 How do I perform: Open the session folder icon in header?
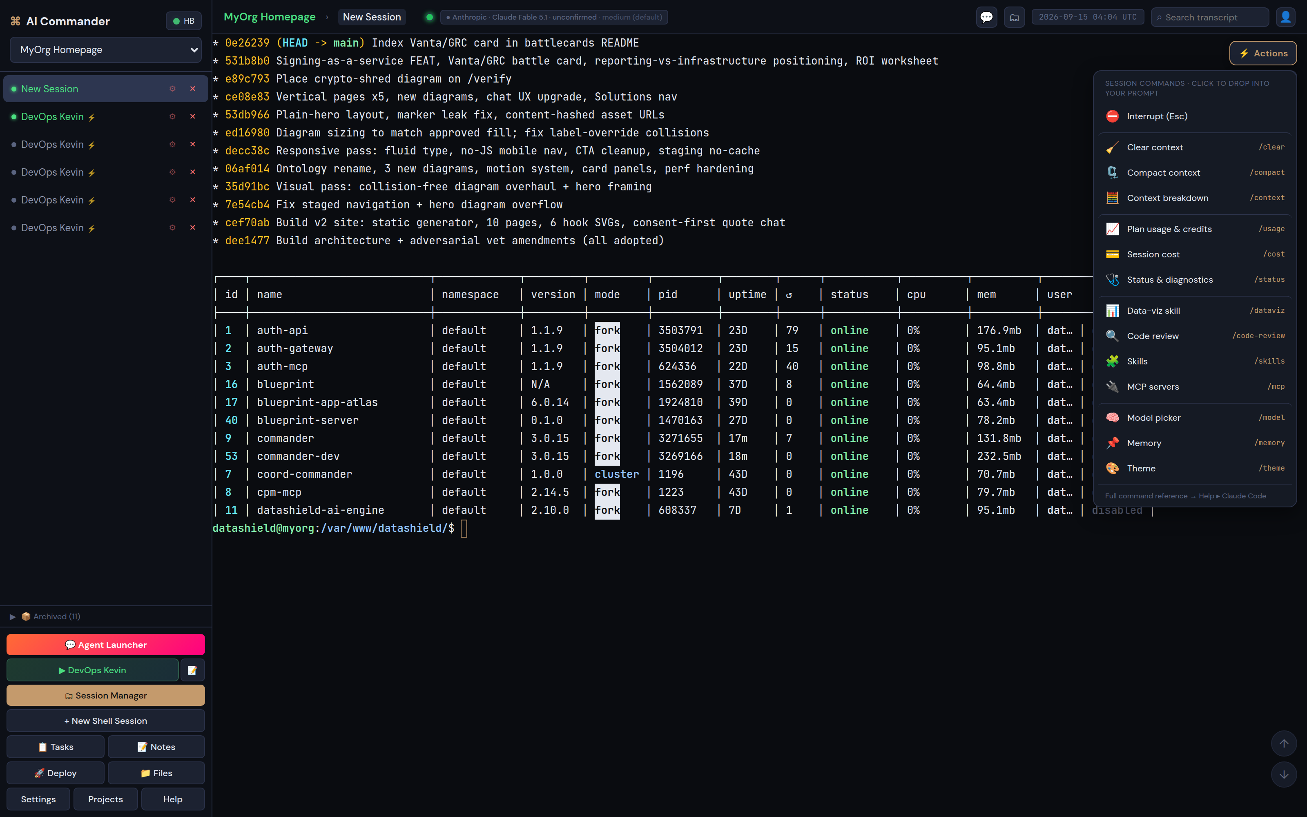tap(1014, 17)
